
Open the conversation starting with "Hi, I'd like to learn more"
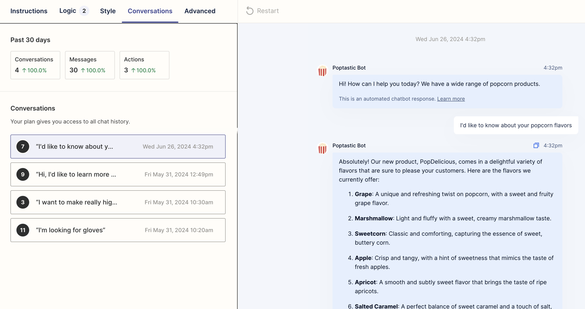pyautogui.click(x=118, y=174)
